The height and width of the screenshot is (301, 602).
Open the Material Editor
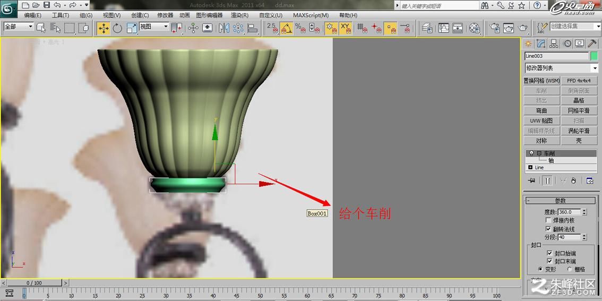(x=475, y=28)
